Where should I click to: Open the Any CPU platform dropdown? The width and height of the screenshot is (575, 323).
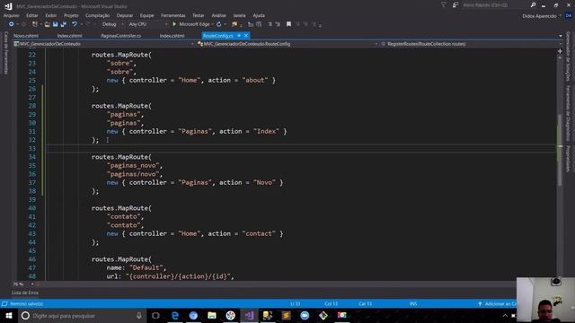tap(147, 24)
